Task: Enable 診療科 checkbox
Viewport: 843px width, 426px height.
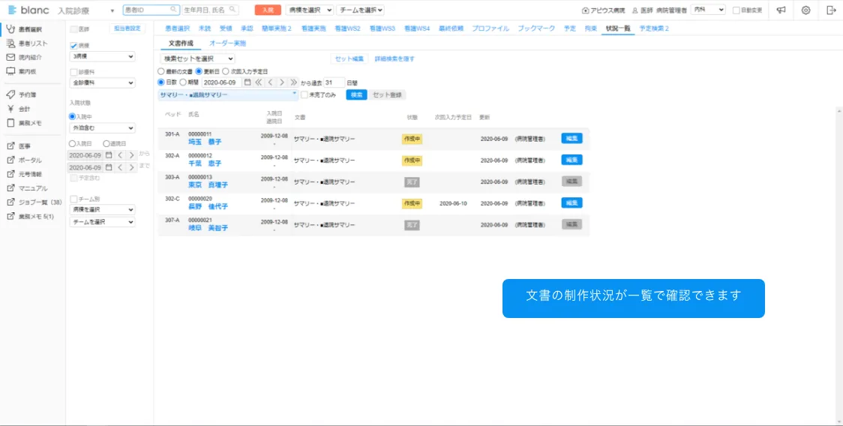Action: point(74,71)
